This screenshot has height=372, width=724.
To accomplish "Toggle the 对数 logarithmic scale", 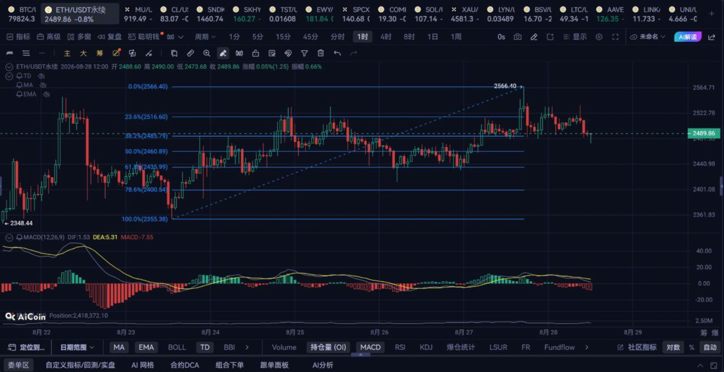I will pyautogui.click(x=673, y=347).
